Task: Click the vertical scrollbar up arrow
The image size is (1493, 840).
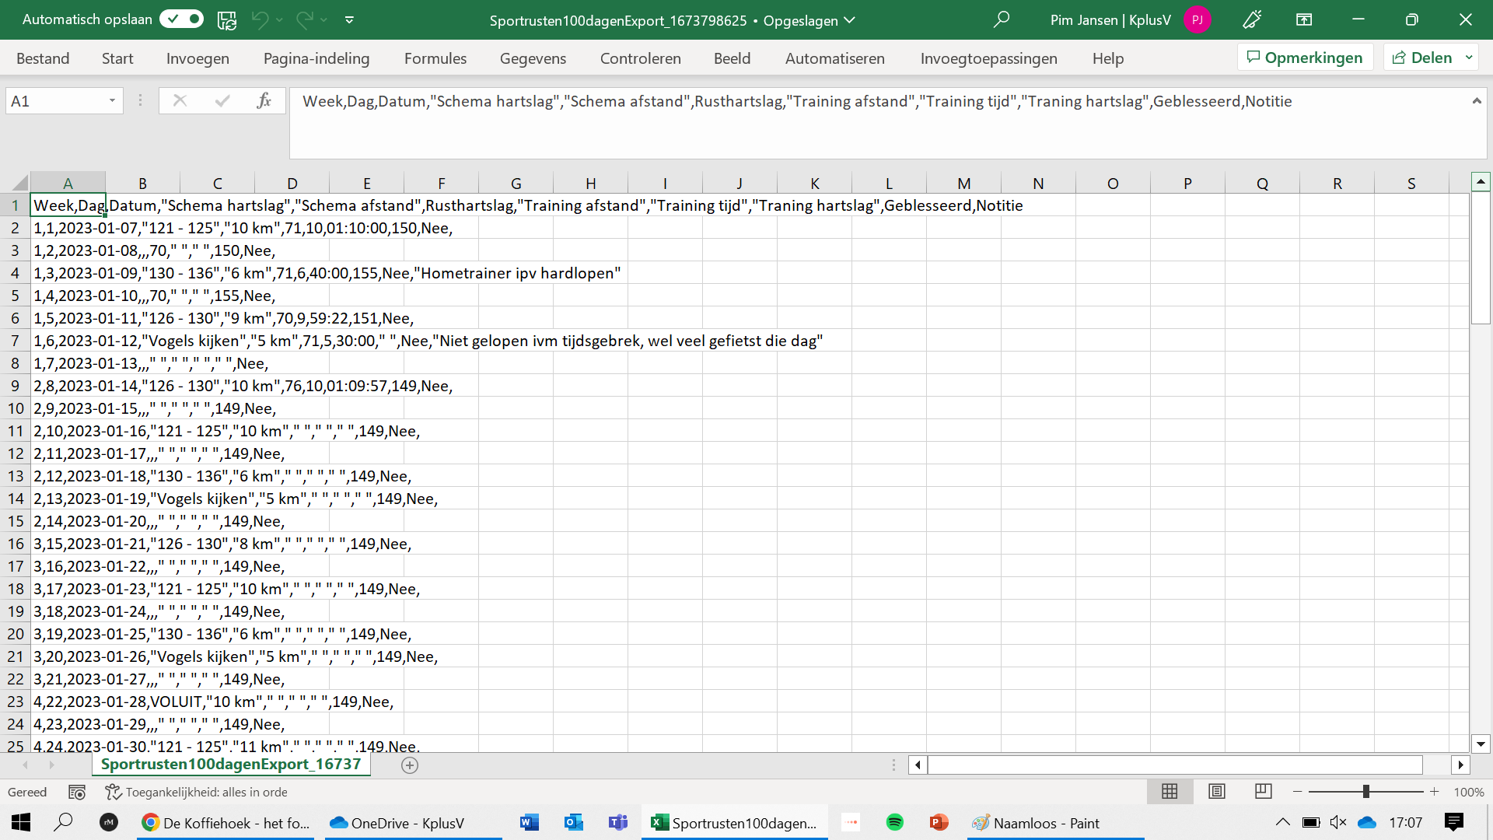Action: point(1481,182)
